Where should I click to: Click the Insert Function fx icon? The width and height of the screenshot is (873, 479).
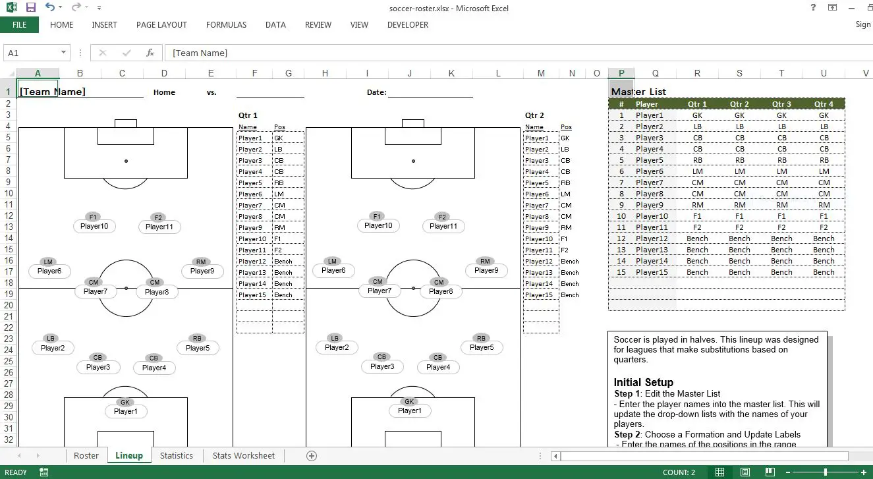tap(150, 53)
